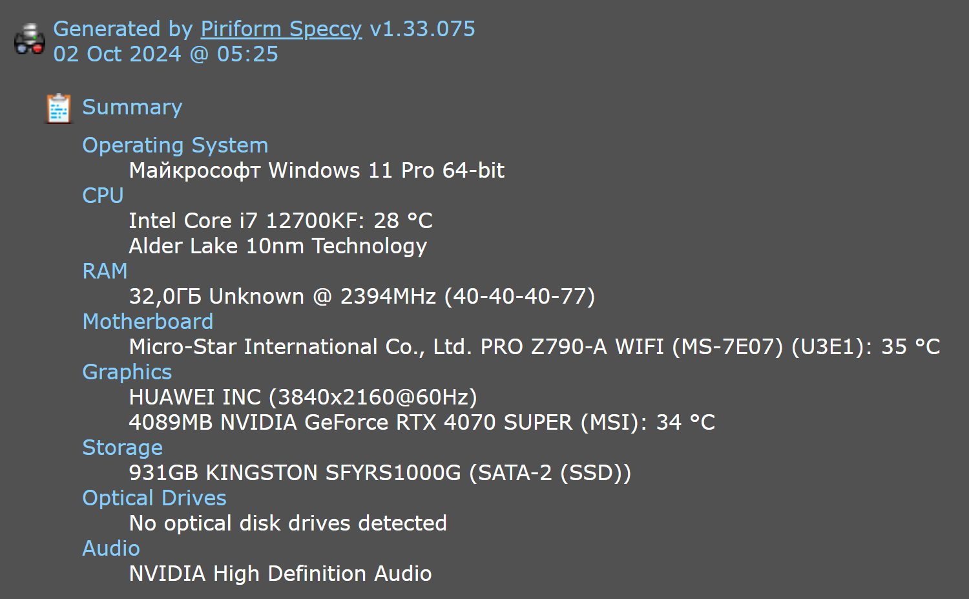Click the Operating System heading

coord(175,145)
